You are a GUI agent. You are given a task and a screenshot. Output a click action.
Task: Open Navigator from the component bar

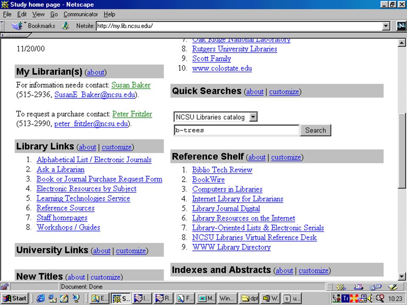point(340,287)
